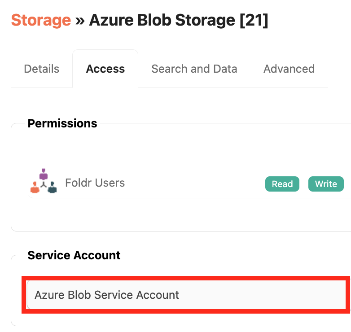Click the Azure Blob Storage page title
The image size is (351, 332).
(162, 20)
